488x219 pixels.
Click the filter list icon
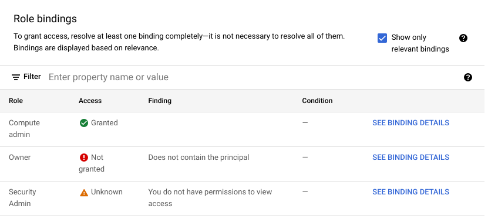click(x=16, y=77)
